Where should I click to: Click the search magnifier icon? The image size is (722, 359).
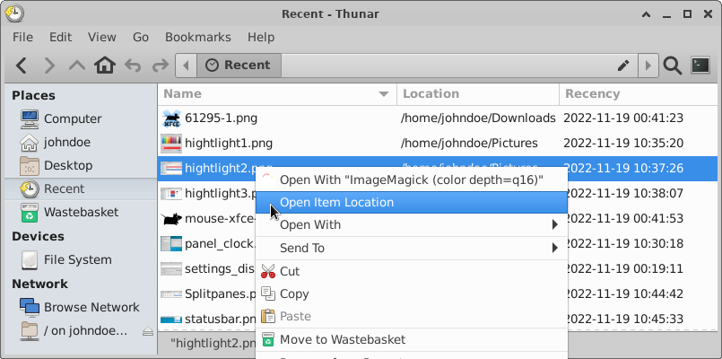click(x=673, y=66)
